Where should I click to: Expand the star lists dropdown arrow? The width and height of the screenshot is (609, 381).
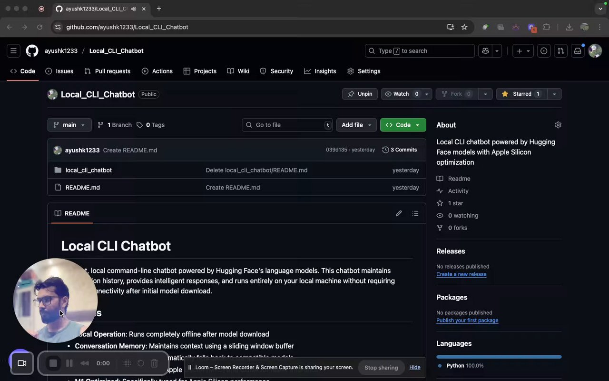coord(554,94)
